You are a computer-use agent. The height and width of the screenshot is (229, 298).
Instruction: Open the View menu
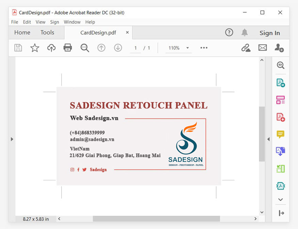(x=41, y=22)
